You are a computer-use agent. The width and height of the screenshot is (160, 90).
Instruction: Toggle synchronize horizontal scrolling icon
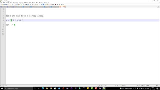pos(37,4)
